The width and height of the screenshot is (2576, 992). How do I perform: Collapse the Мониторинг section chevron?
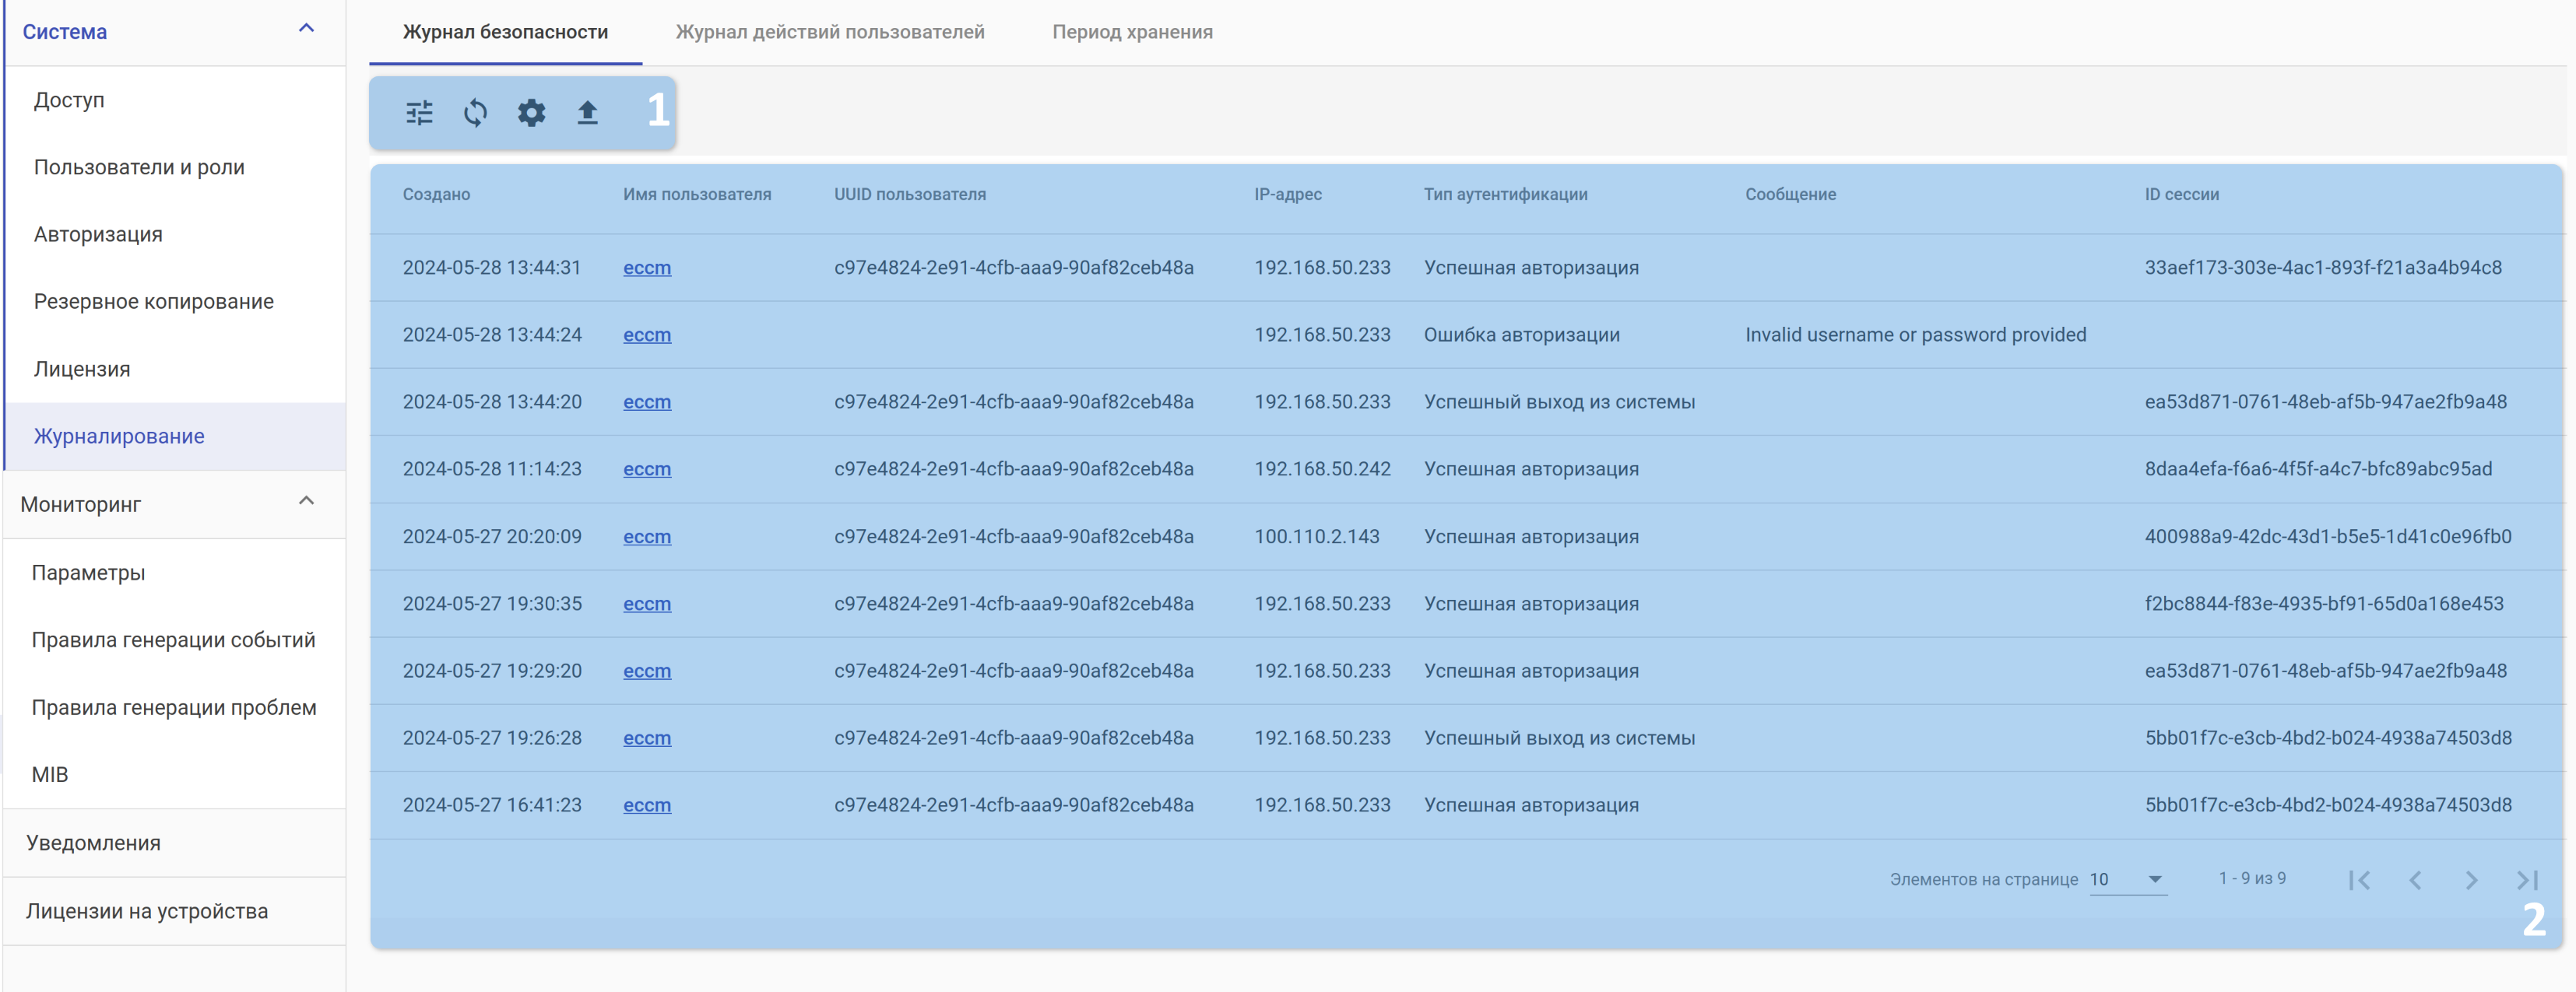[x=307, y=502]
